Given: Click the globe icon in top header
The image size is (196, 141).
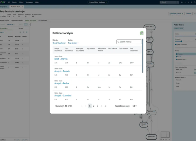Looking at the screenshot, I should (182, 2).
